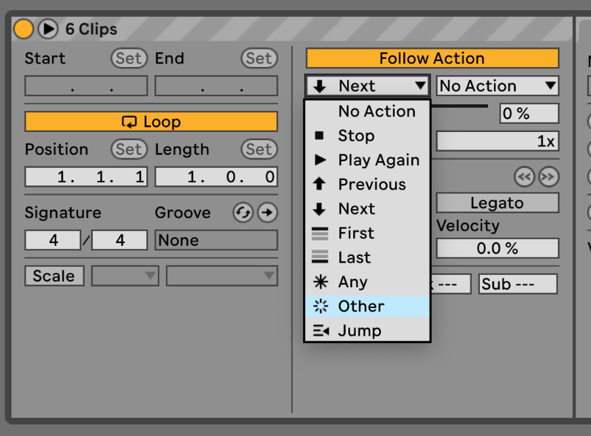Click the double-right nudge forward icon
This screenshot has height=436, width=591.
(x=549, y=177)
